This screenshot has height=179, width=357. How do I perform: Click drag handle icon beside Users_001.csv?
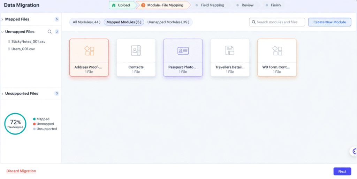point(9,49)
